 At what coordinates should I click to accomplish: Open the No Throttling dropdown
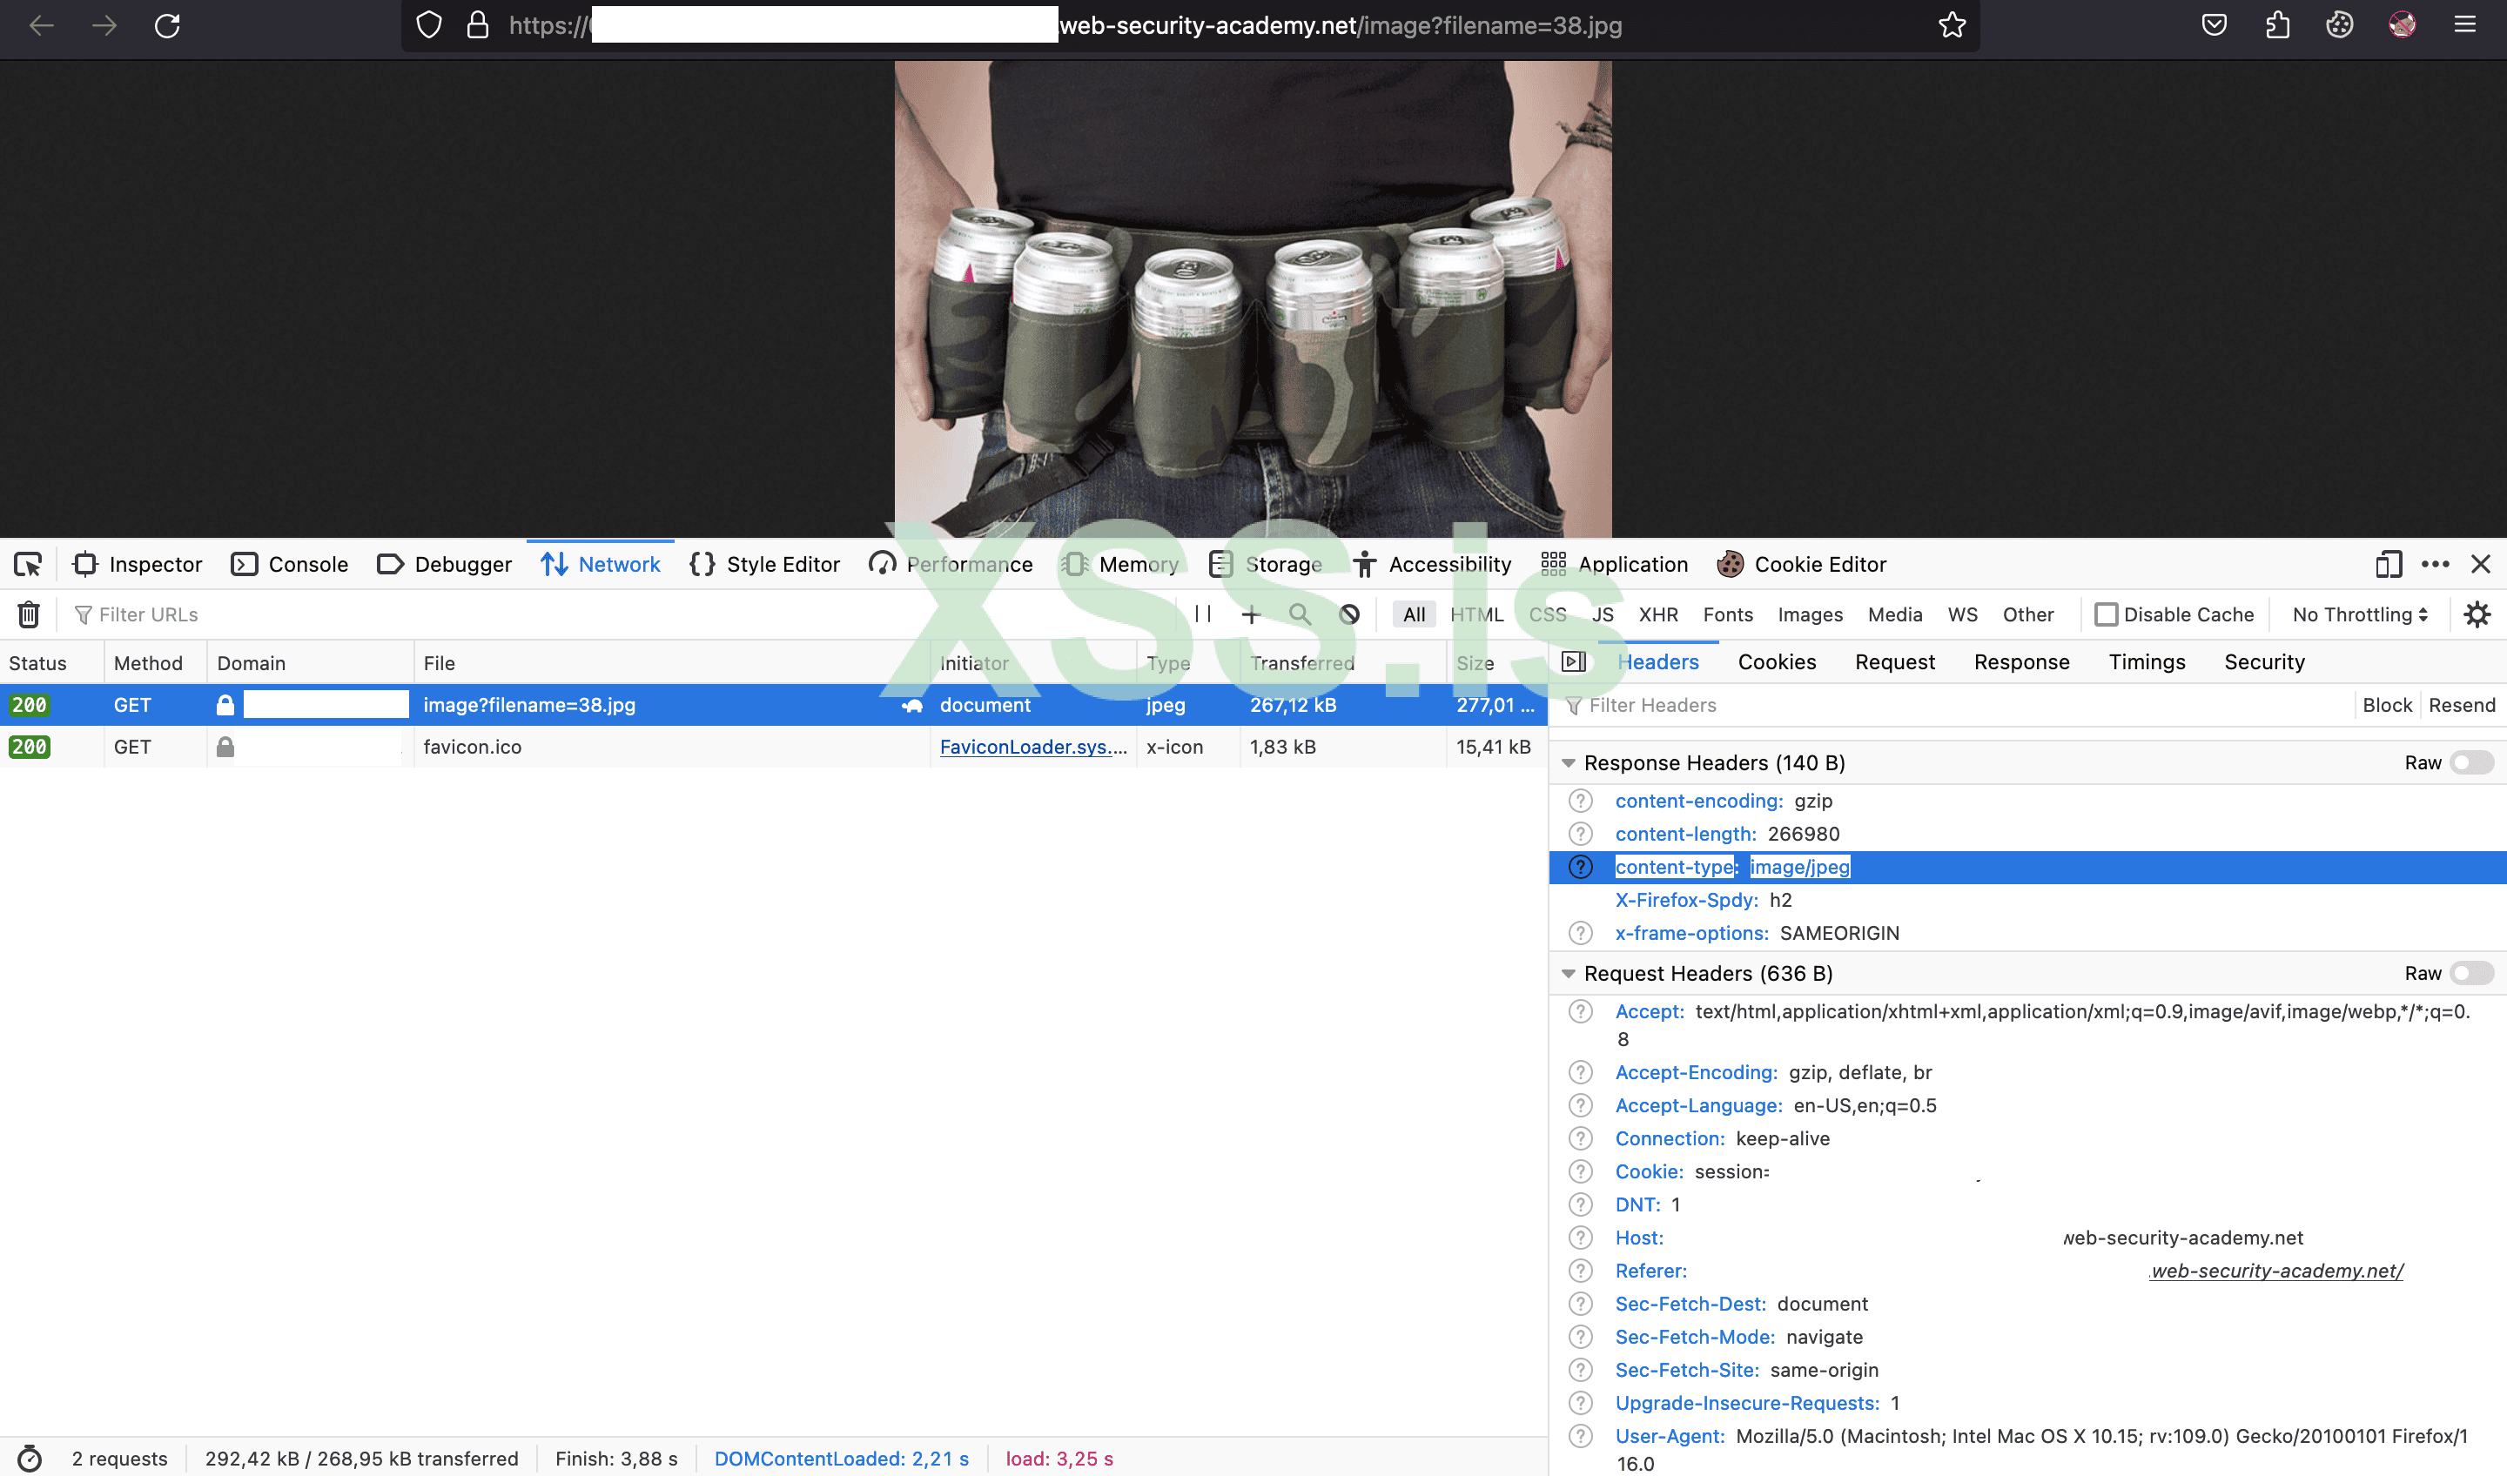[2360, 614]
